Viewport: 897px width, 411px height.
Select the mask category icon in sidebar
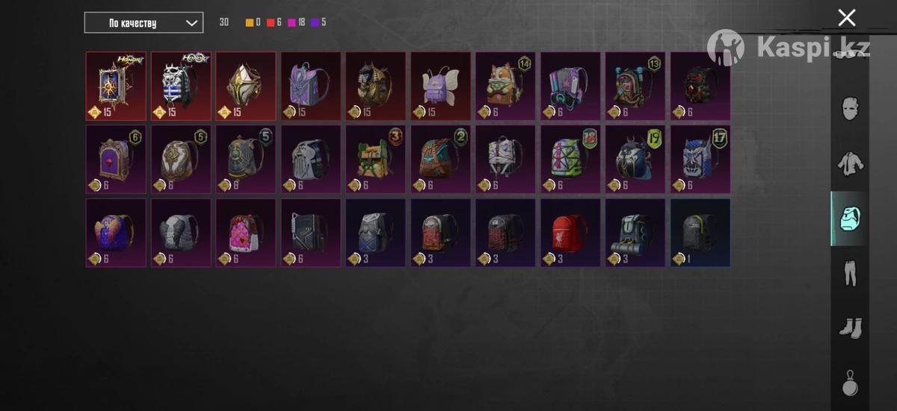click(850, 108)
